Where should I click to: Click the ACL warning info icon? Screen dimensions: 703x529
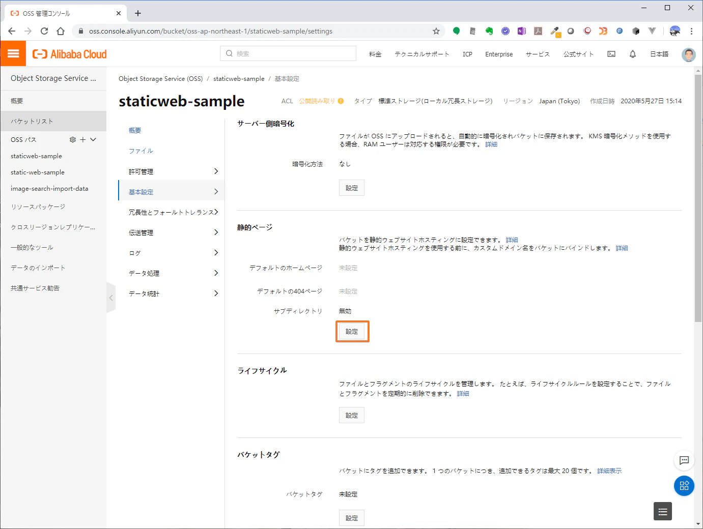pos(341,101)
